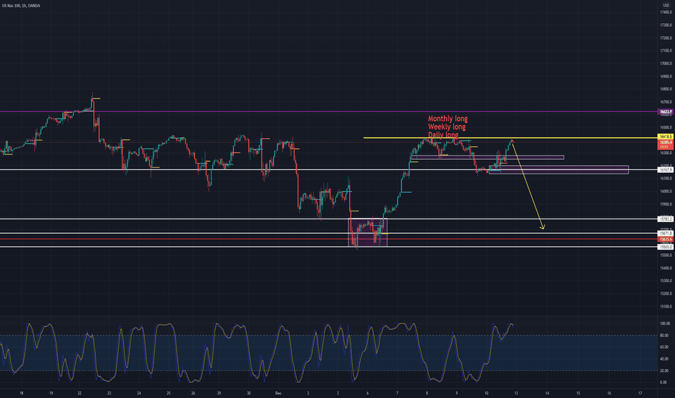Select the lower purple zone rectangle near 16167.9
This screenshot has height=398, width=675.
pos(559,170)
